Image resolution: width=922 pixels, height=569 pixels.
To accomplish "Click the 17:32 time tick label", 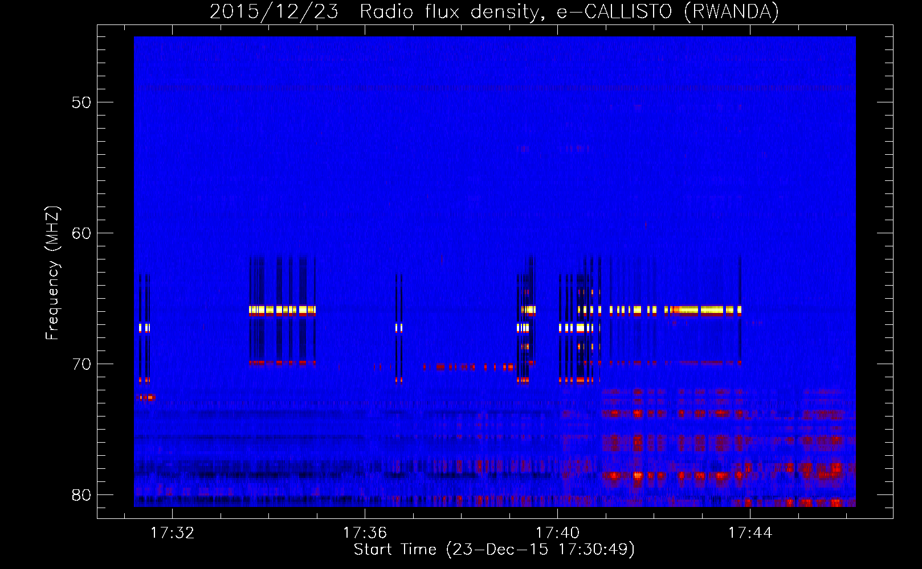I will pos(172,533).
